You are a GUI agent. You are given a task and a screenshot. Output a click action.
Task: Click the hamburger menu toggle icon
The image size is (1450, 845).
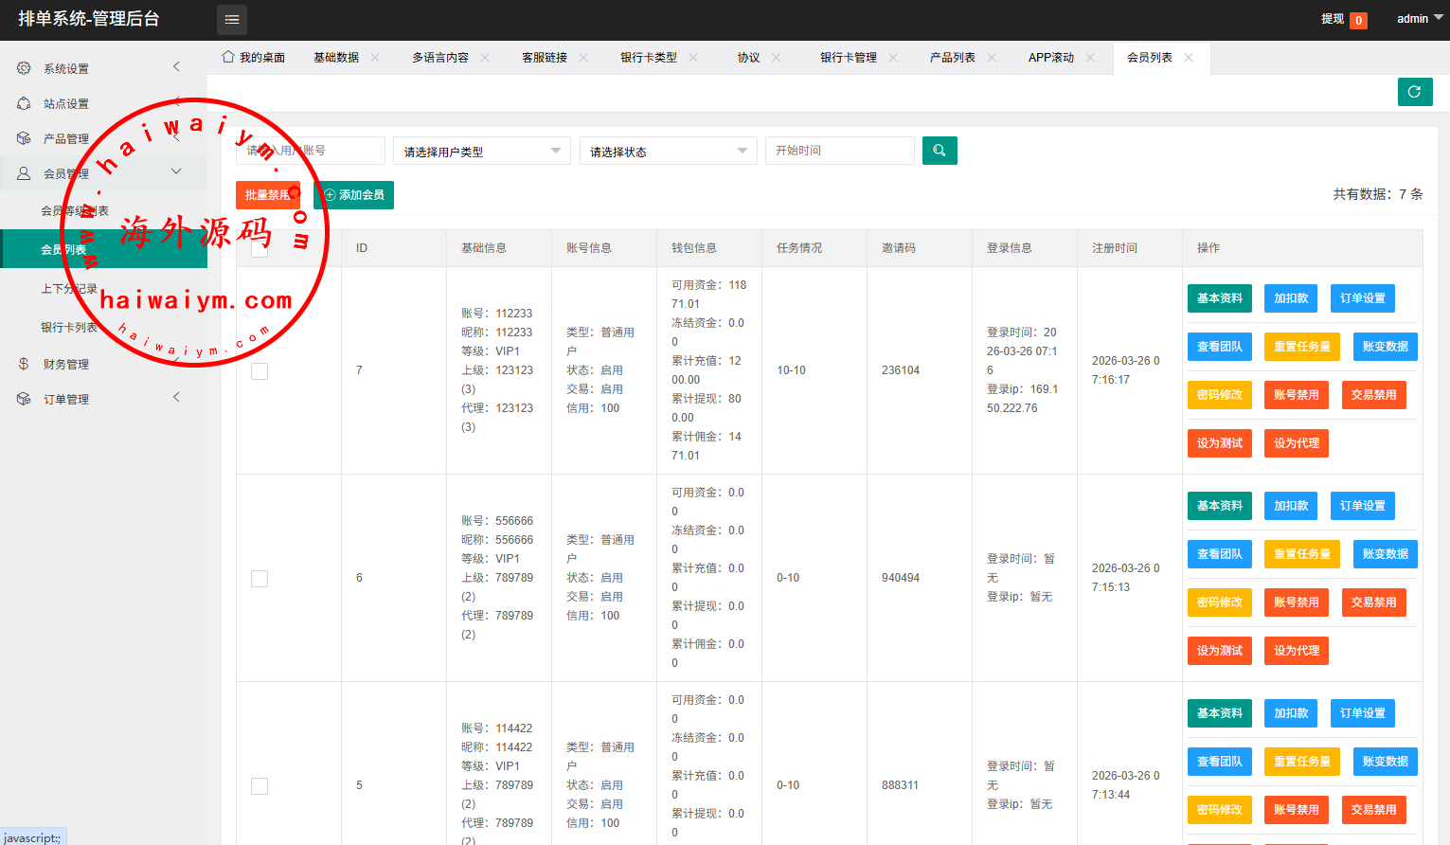(x=232, y=20)
